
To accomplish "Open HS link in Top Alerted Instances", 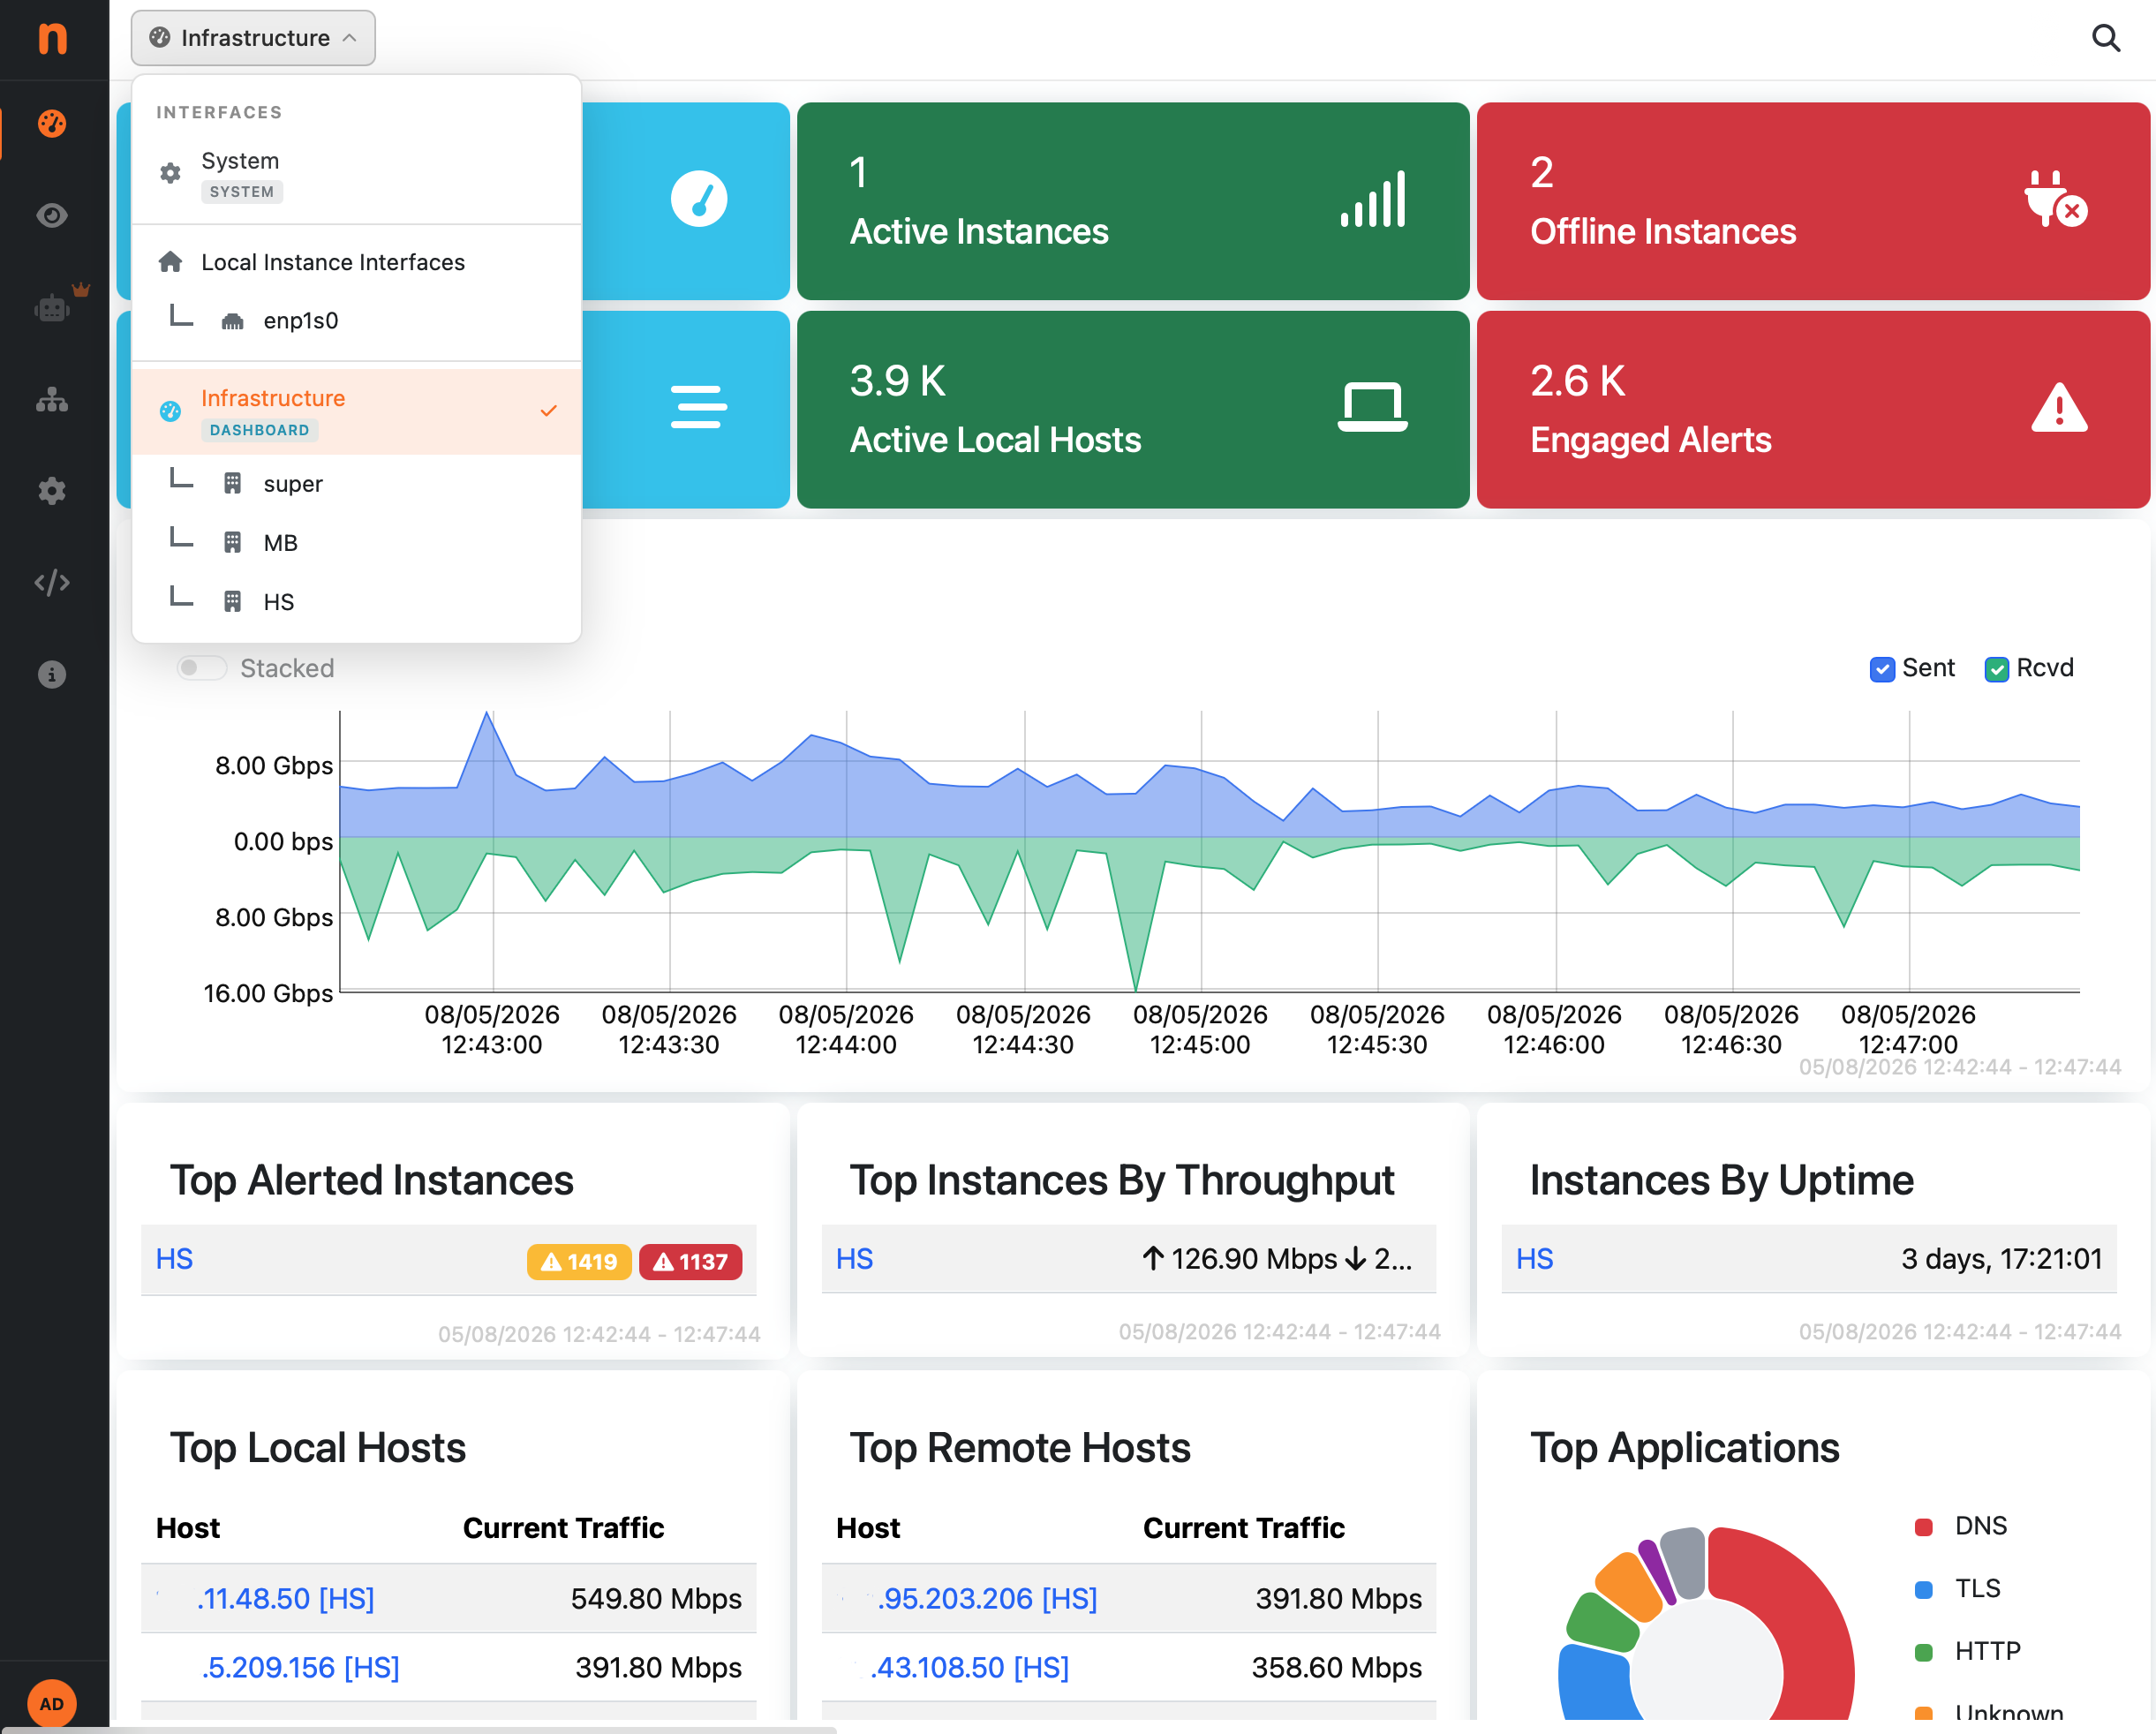I will 174,1259.
